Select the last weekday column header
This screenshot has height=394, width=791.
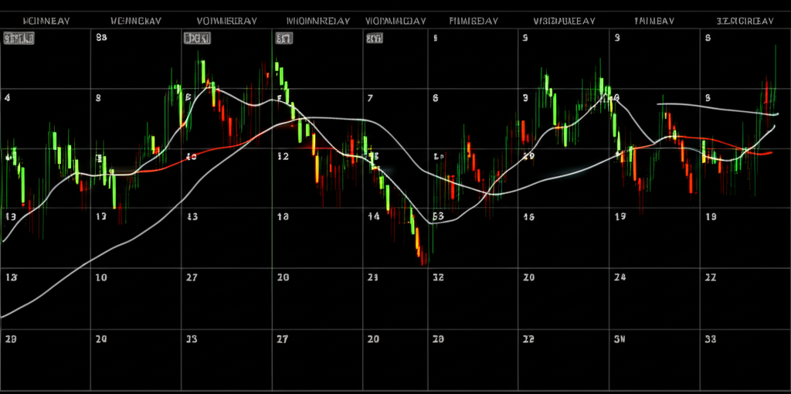click(x=745, y=21)
